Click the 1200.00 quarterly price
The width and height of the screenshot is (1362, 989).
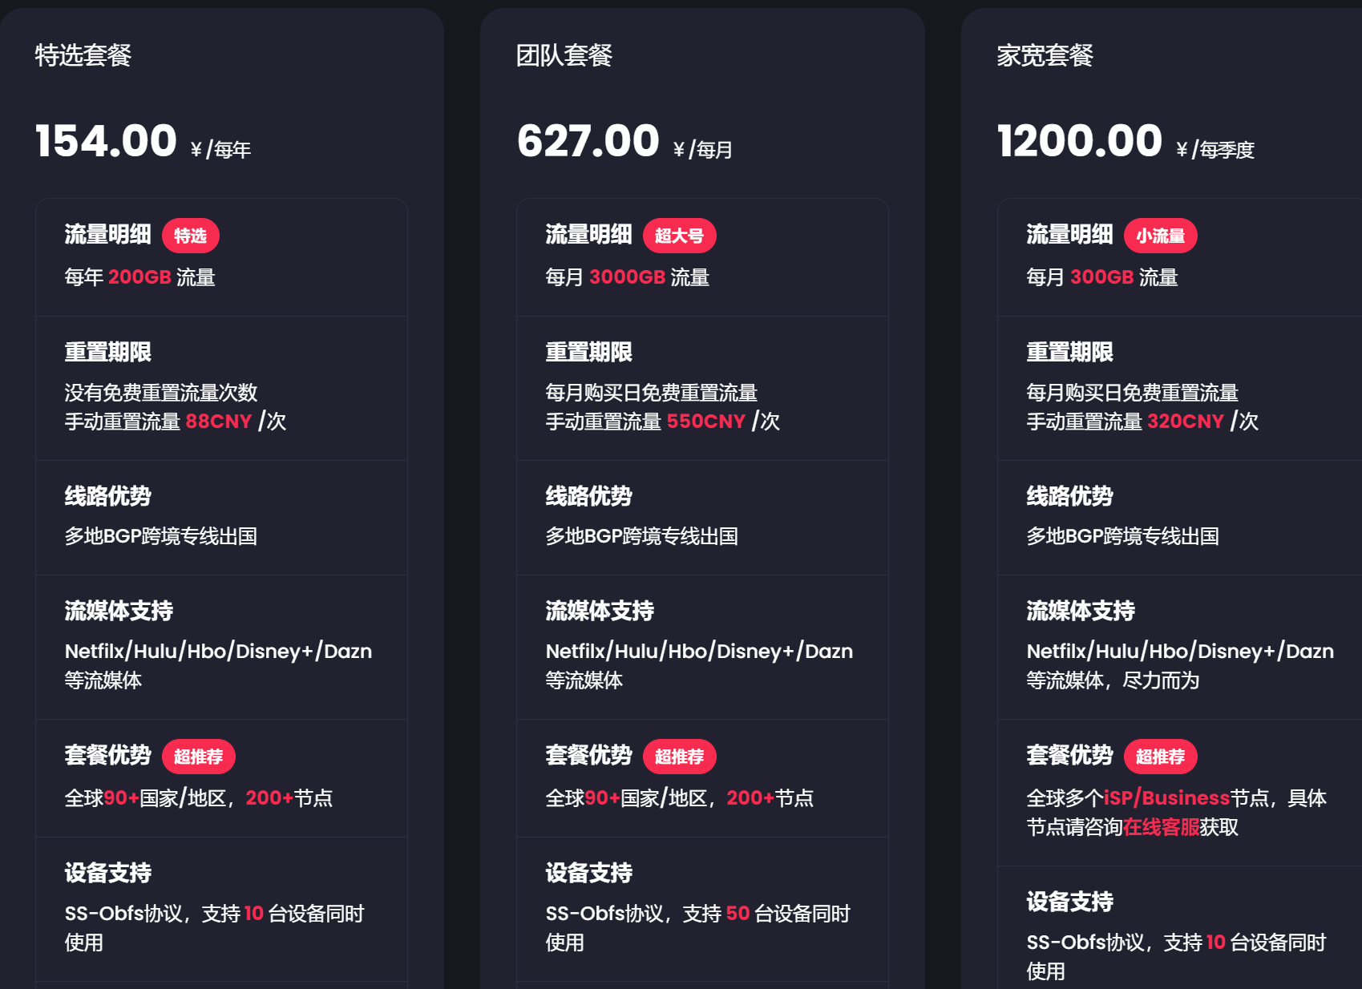[1079, 141]
